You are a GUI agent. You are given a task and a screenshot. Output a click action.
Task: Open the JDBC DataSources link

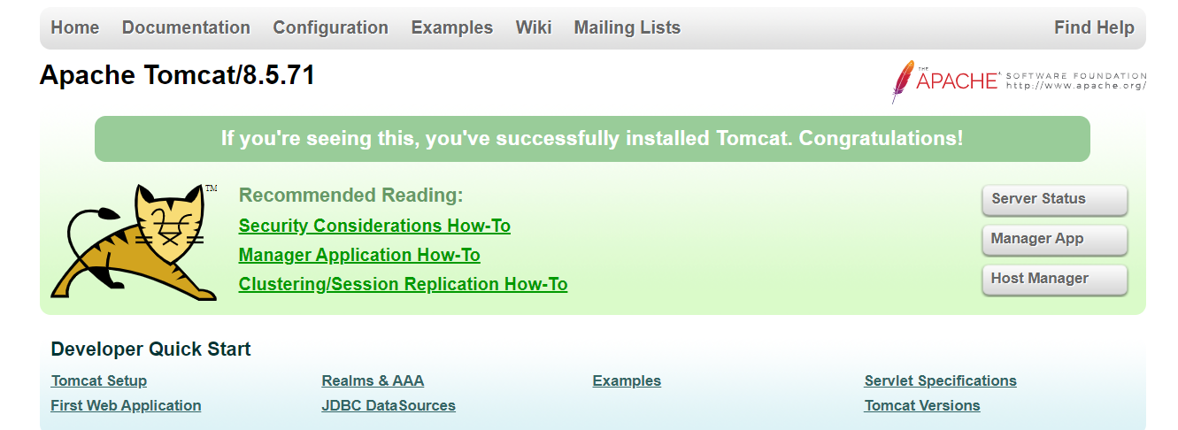pos(389,405)
